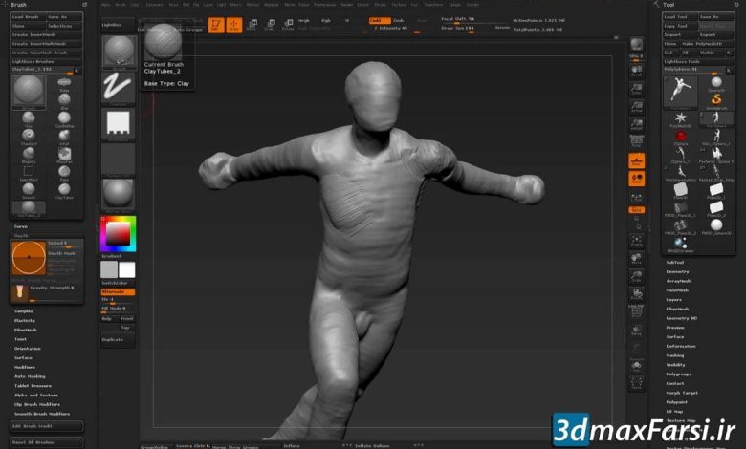Click the Zoom canvas icon
The height and width of the screenshot is (449, 746).
(x=637, y=89)
